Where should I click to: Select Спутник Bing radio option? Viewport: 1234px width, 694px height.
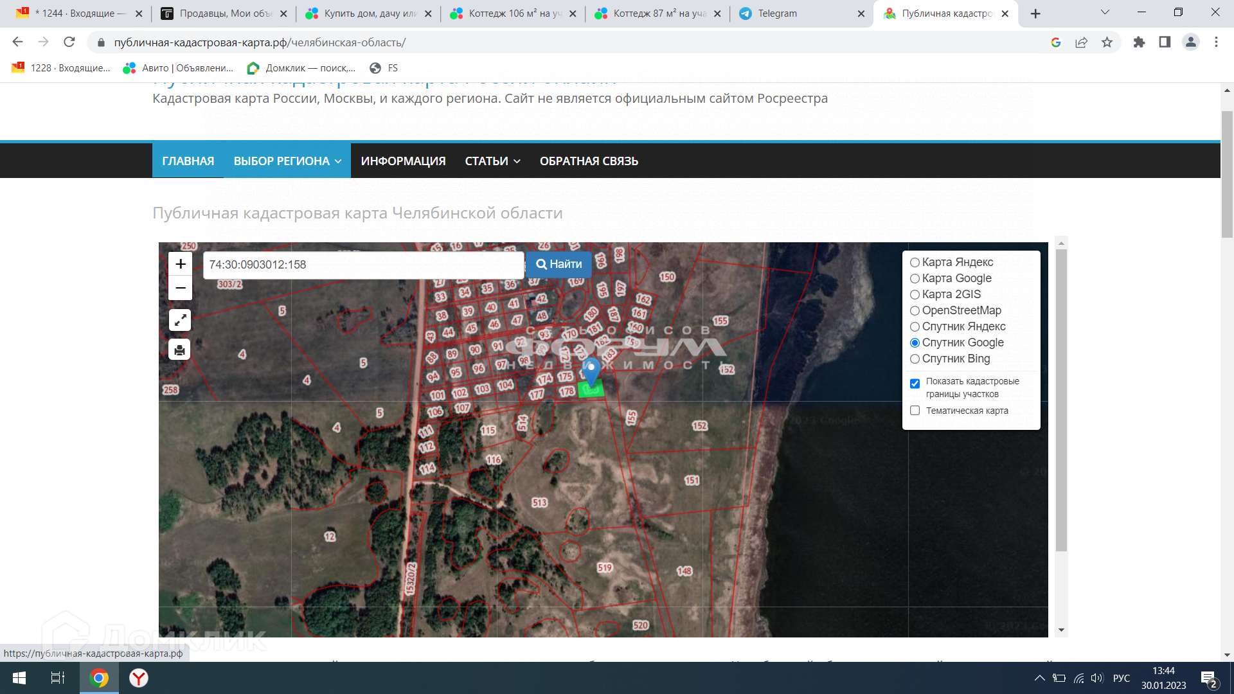coord(915,359)
